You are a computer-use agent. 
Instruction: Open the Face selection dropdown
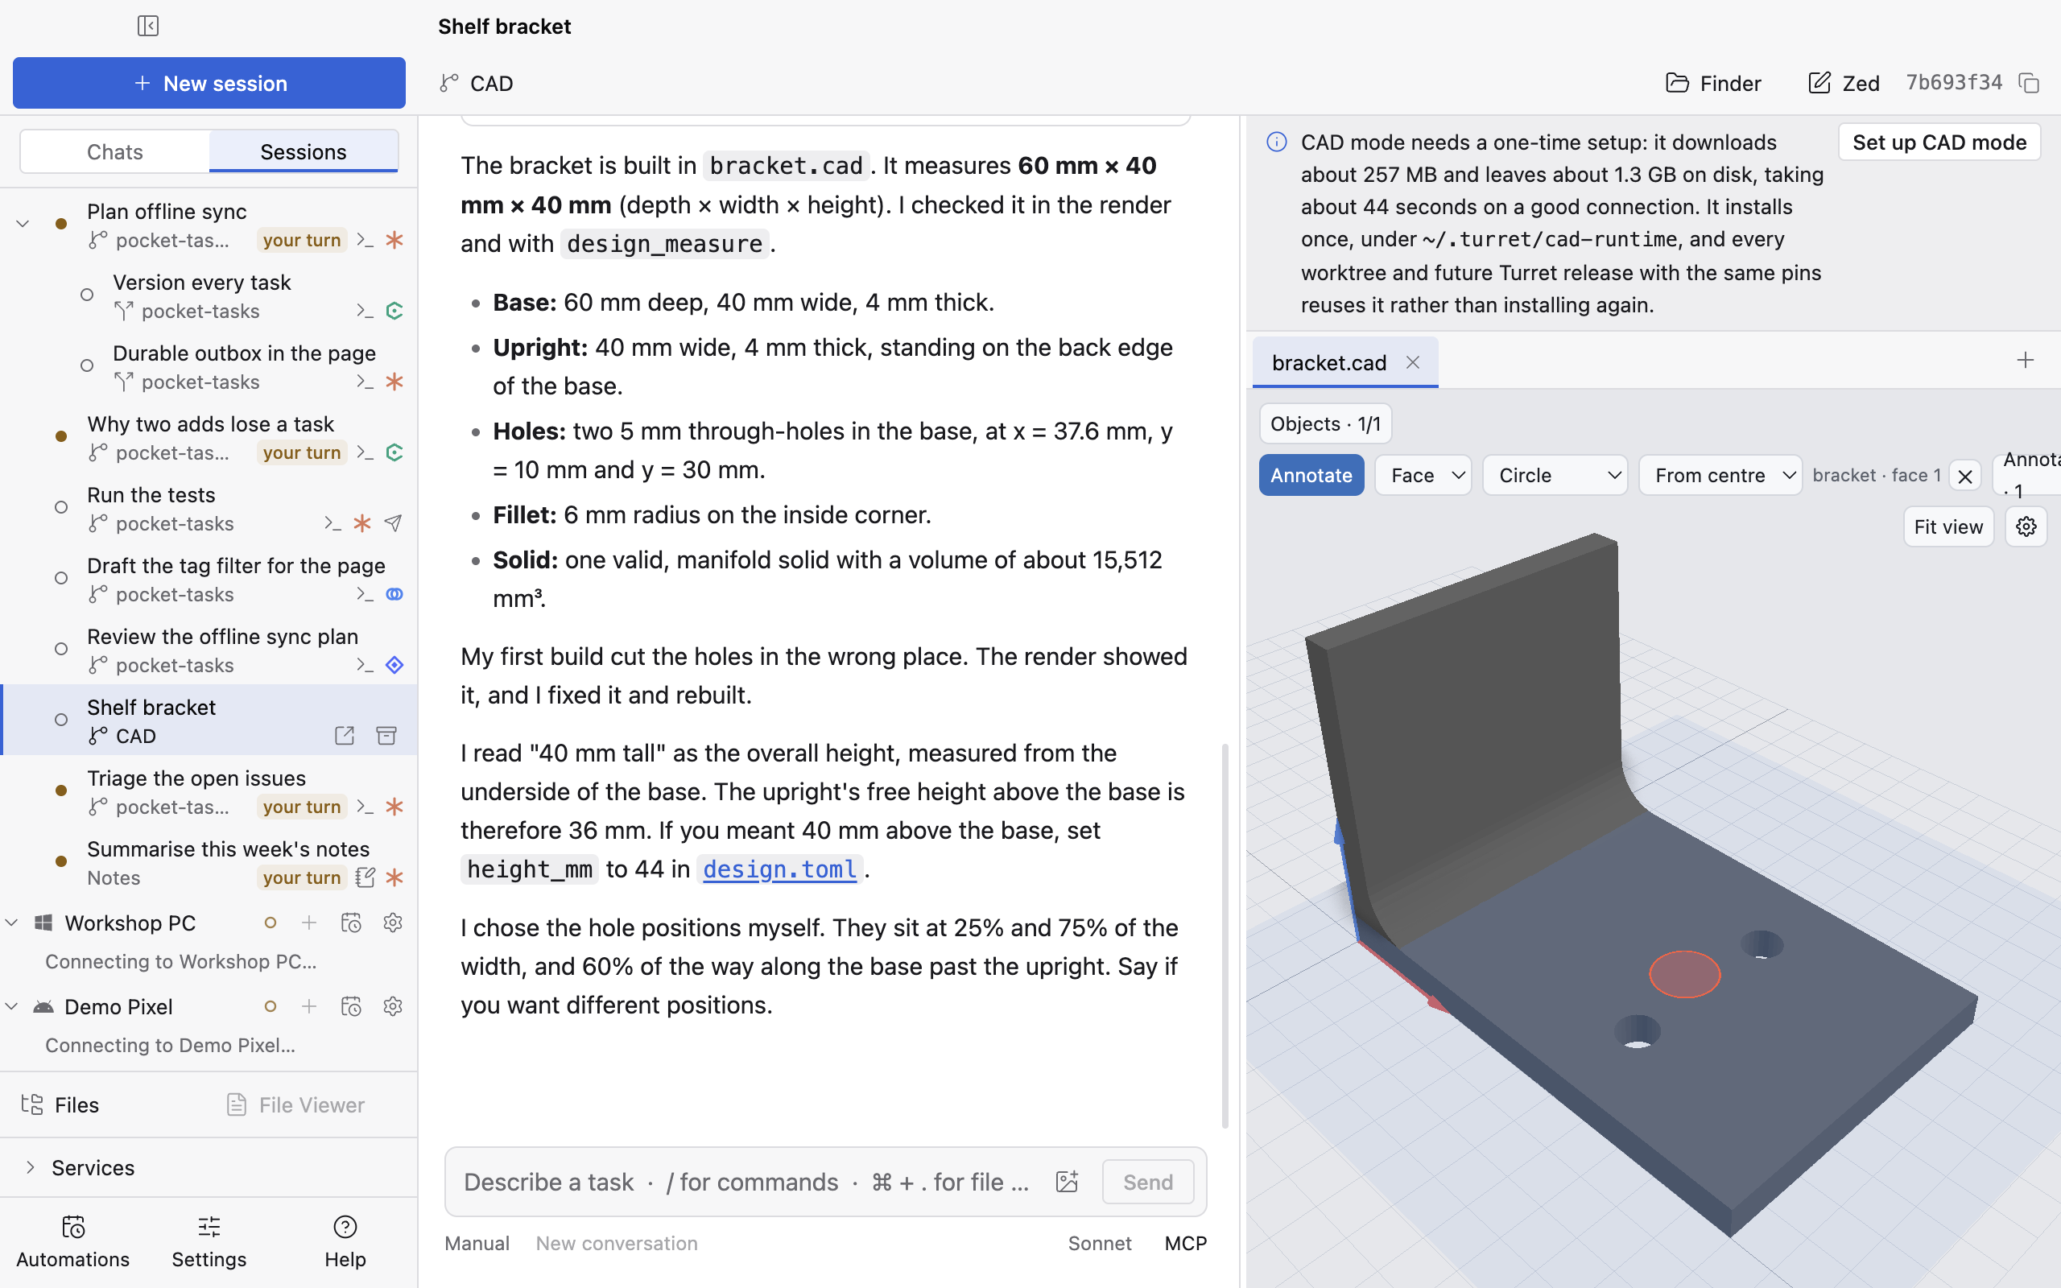point(1423,475)
